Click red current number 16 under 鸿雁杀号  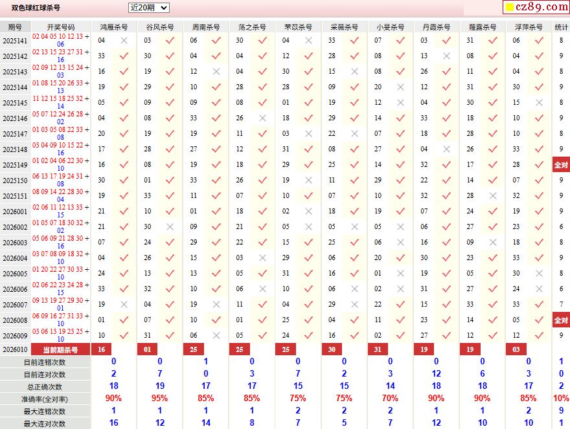[x=101, y=349]
